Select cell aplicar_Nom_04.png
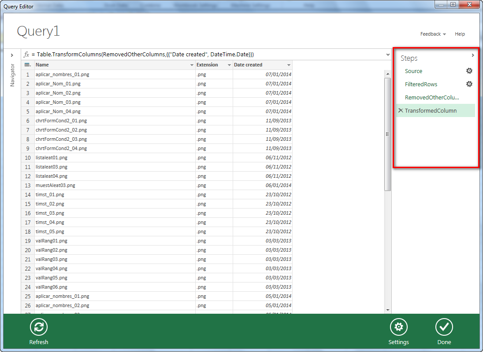The image size is (483, 352). [x=115, y=111]
